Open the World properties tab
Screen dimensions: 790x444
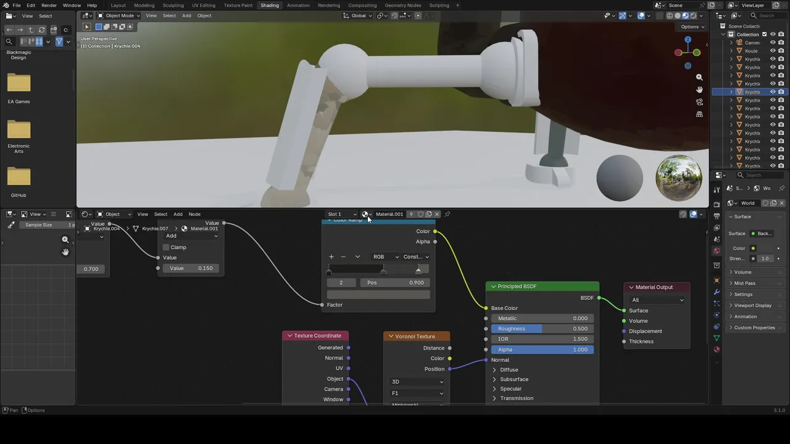tap(717, 251)
